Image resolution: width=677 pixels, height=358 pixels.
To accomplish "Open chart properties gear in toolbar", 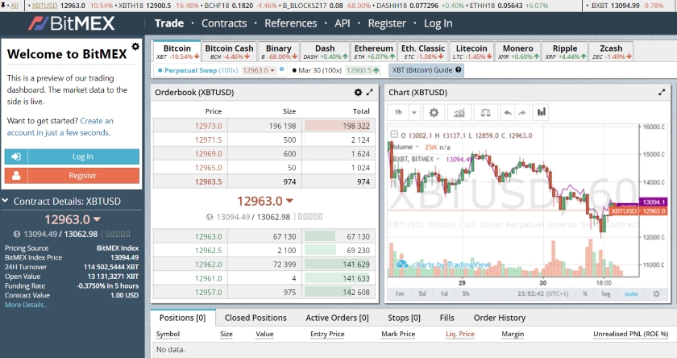I will [434, 113].
